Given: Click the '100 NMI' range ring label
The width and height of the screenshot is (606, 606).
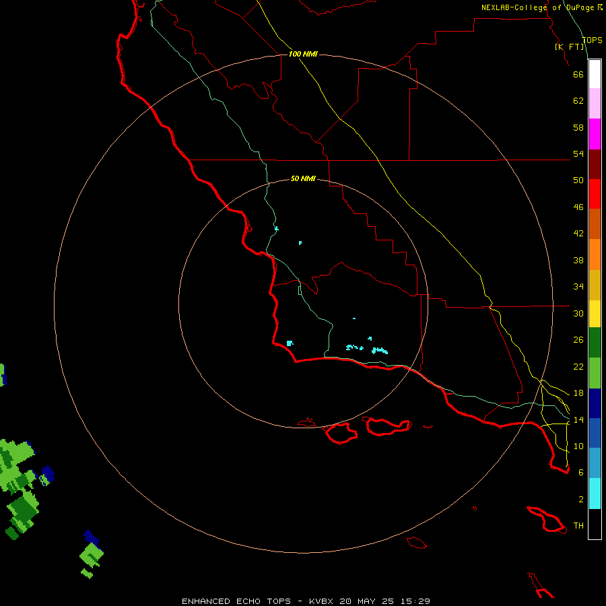Looking at the screenshot, I should click(303, 54).
